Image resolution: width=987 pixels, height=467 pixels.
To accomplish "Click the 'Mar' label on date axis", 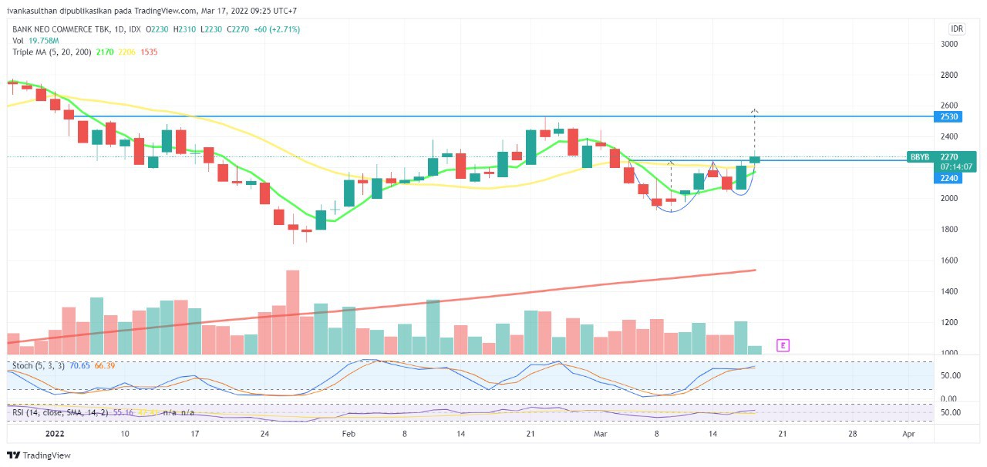I will 600,434.
